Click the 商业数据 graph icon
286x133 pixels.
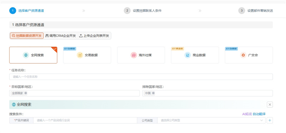187,55
